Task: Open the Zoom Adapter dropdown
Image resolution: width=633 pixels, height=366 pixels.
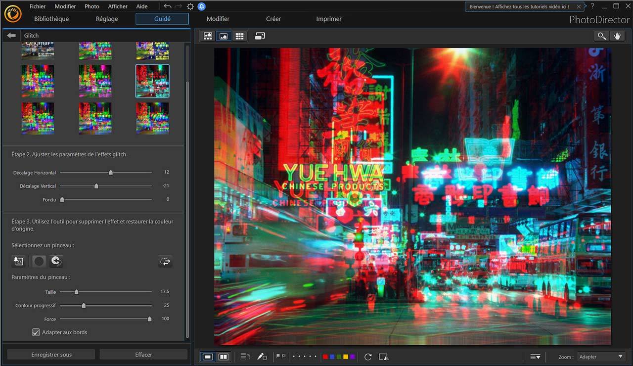Action: point(601,357)
